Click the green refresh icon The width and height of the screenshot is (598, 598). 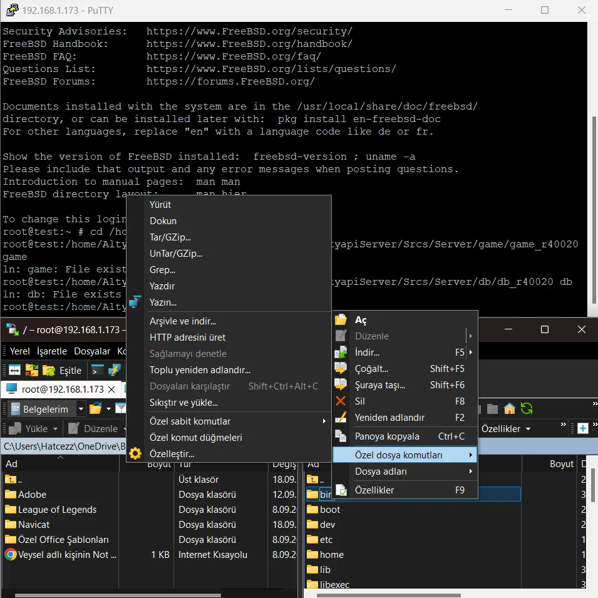[526, 409]
